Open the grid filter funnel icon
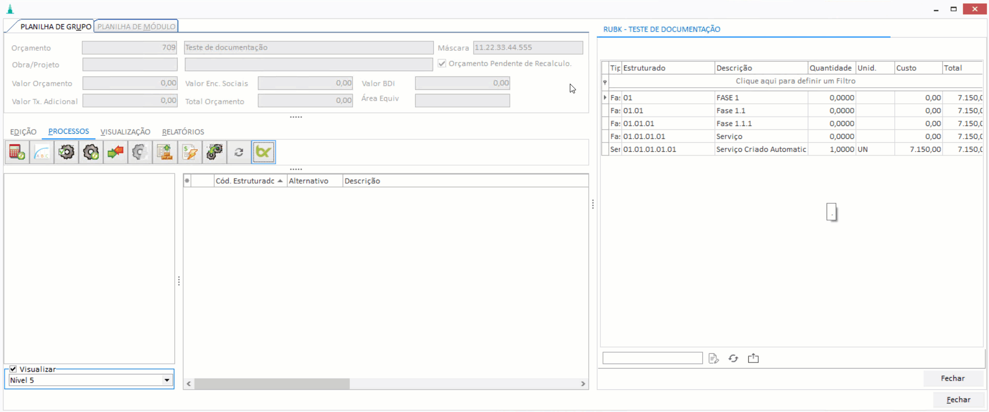The height and width of the screenshot is (412, 989). pyautogui.click(x=605, y=82)
